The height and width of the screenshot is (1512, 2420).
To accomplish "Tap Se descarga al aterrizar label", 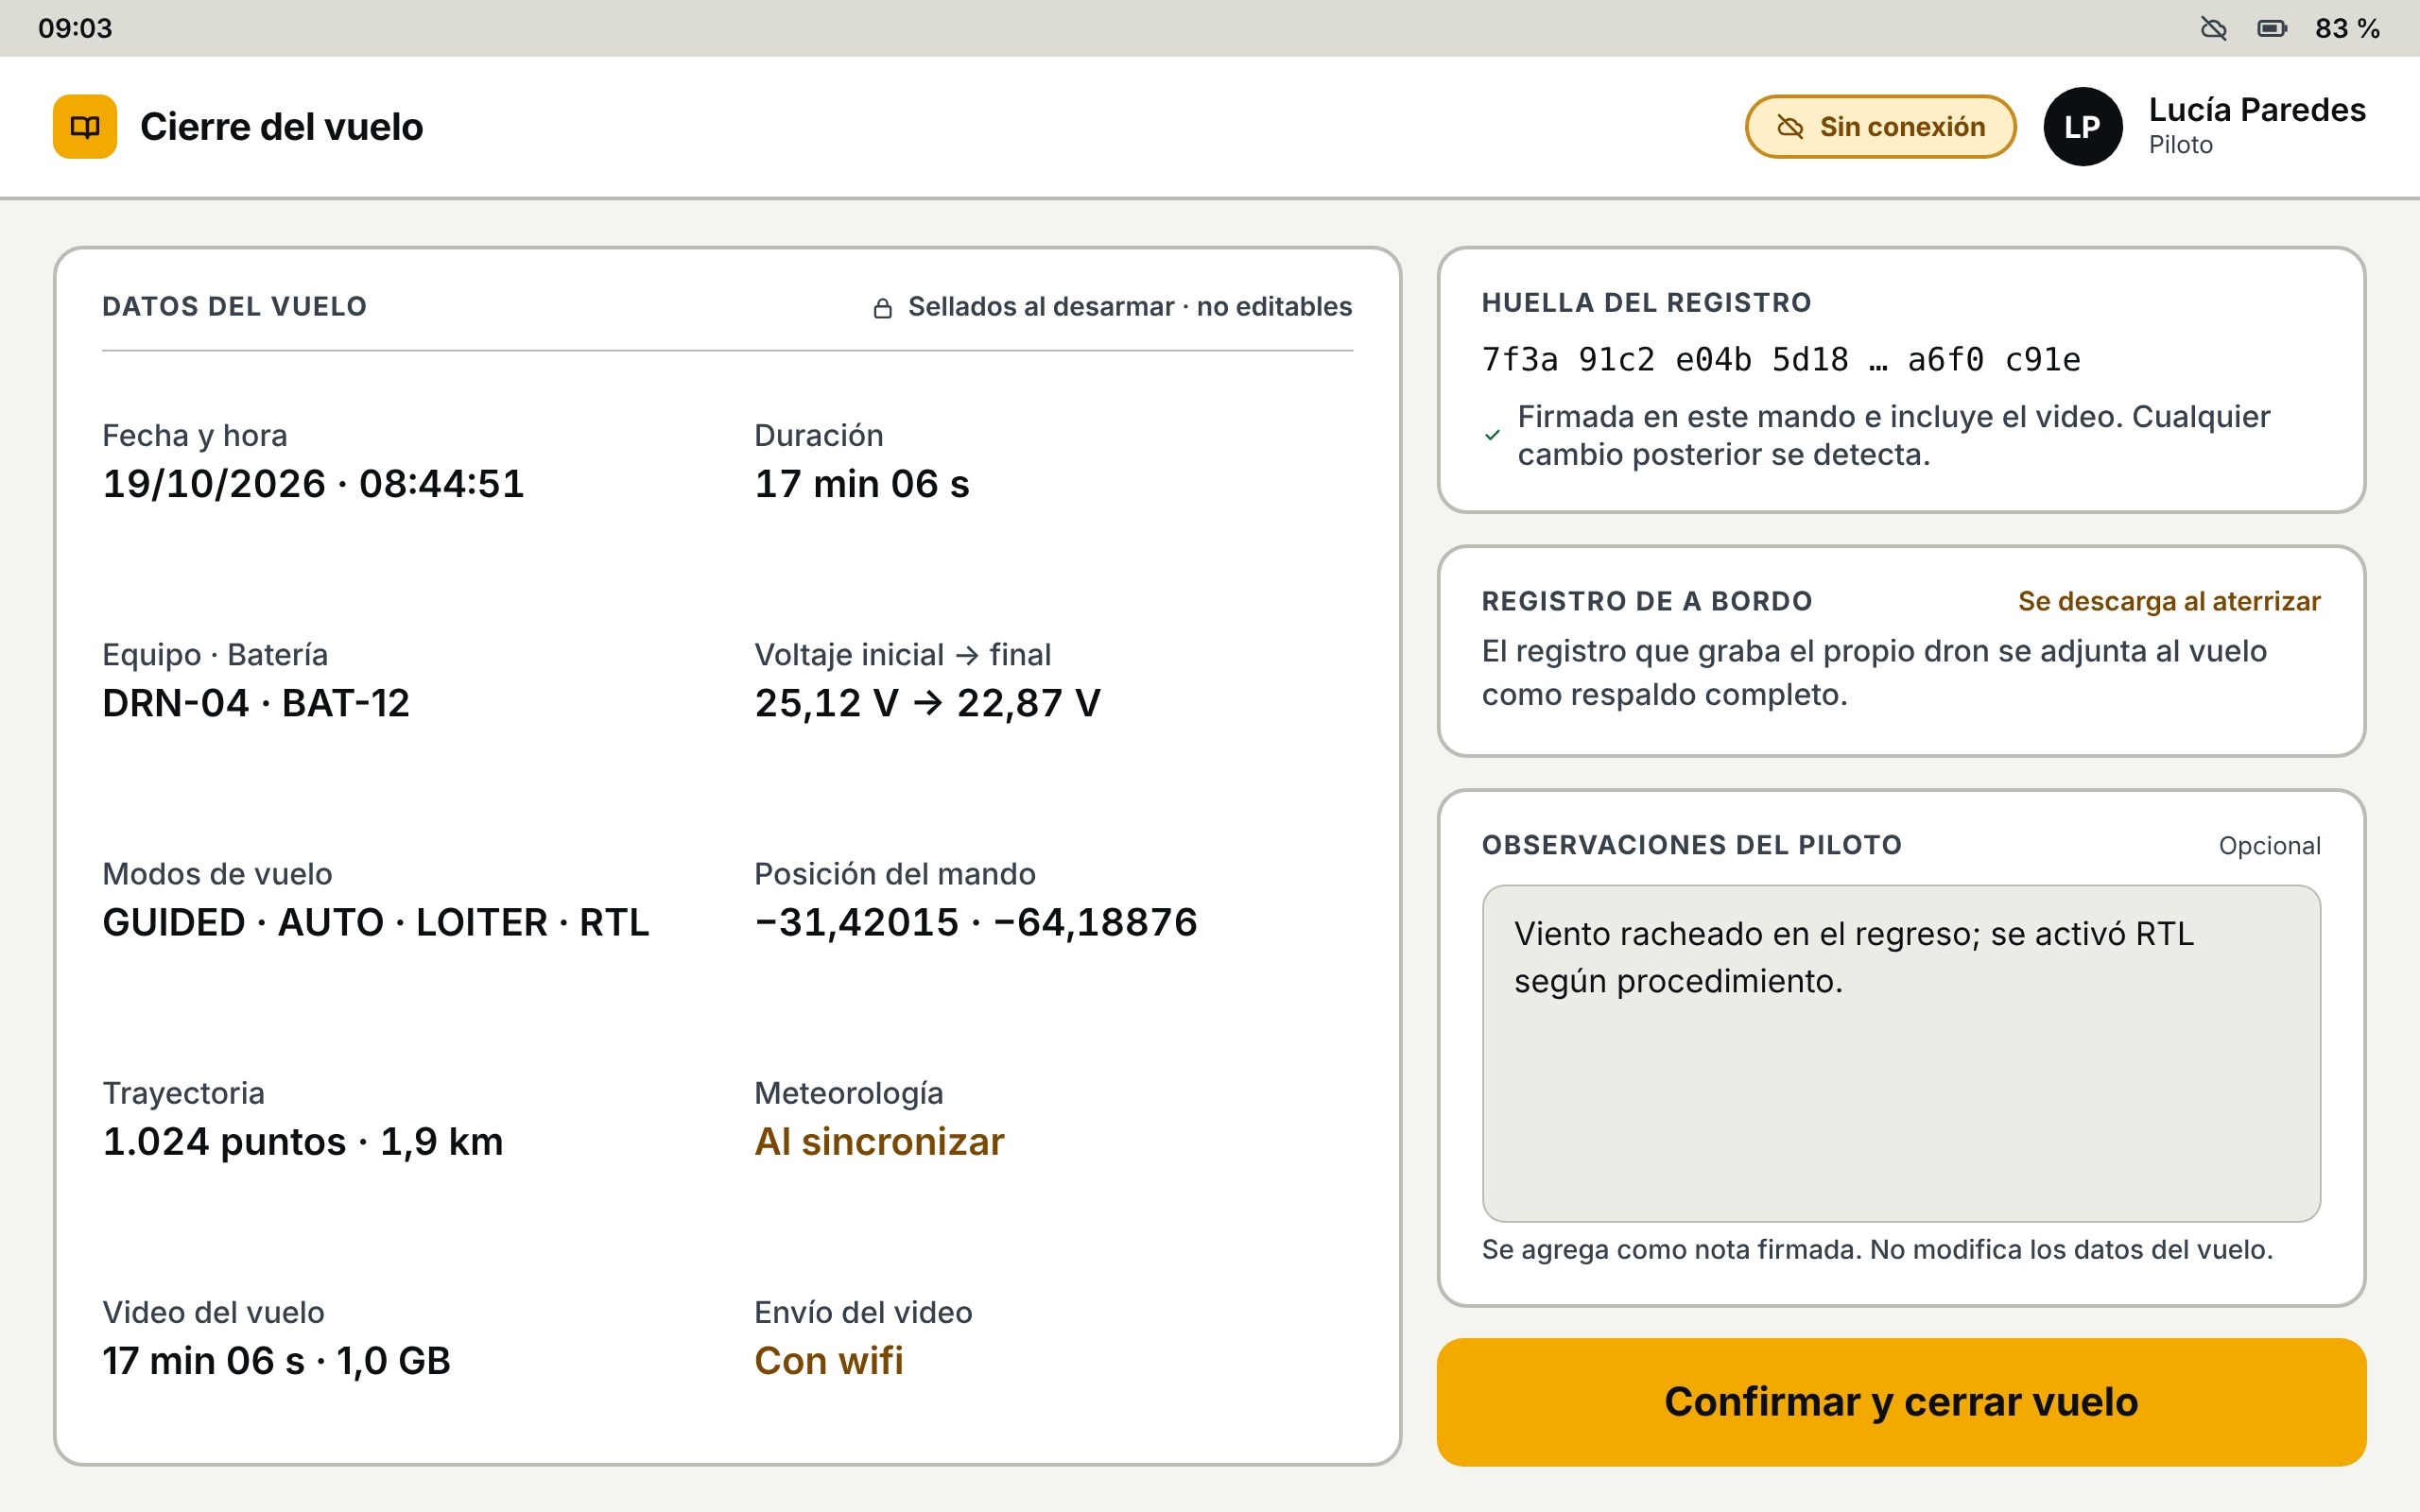I will [2169, 601].
